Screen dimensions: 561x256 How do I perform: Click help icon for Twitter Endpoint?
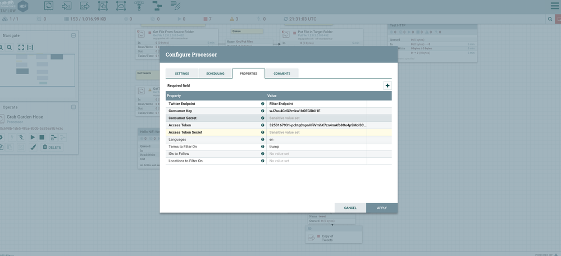262,104
